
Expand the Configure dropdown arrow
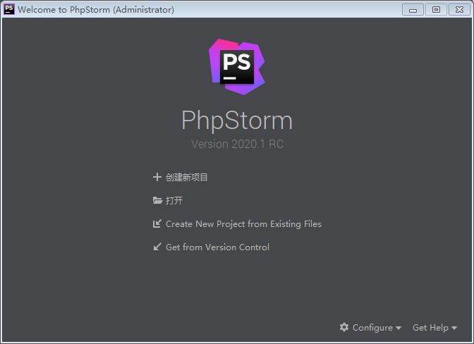pyautogui.click(x=399, y=328)
